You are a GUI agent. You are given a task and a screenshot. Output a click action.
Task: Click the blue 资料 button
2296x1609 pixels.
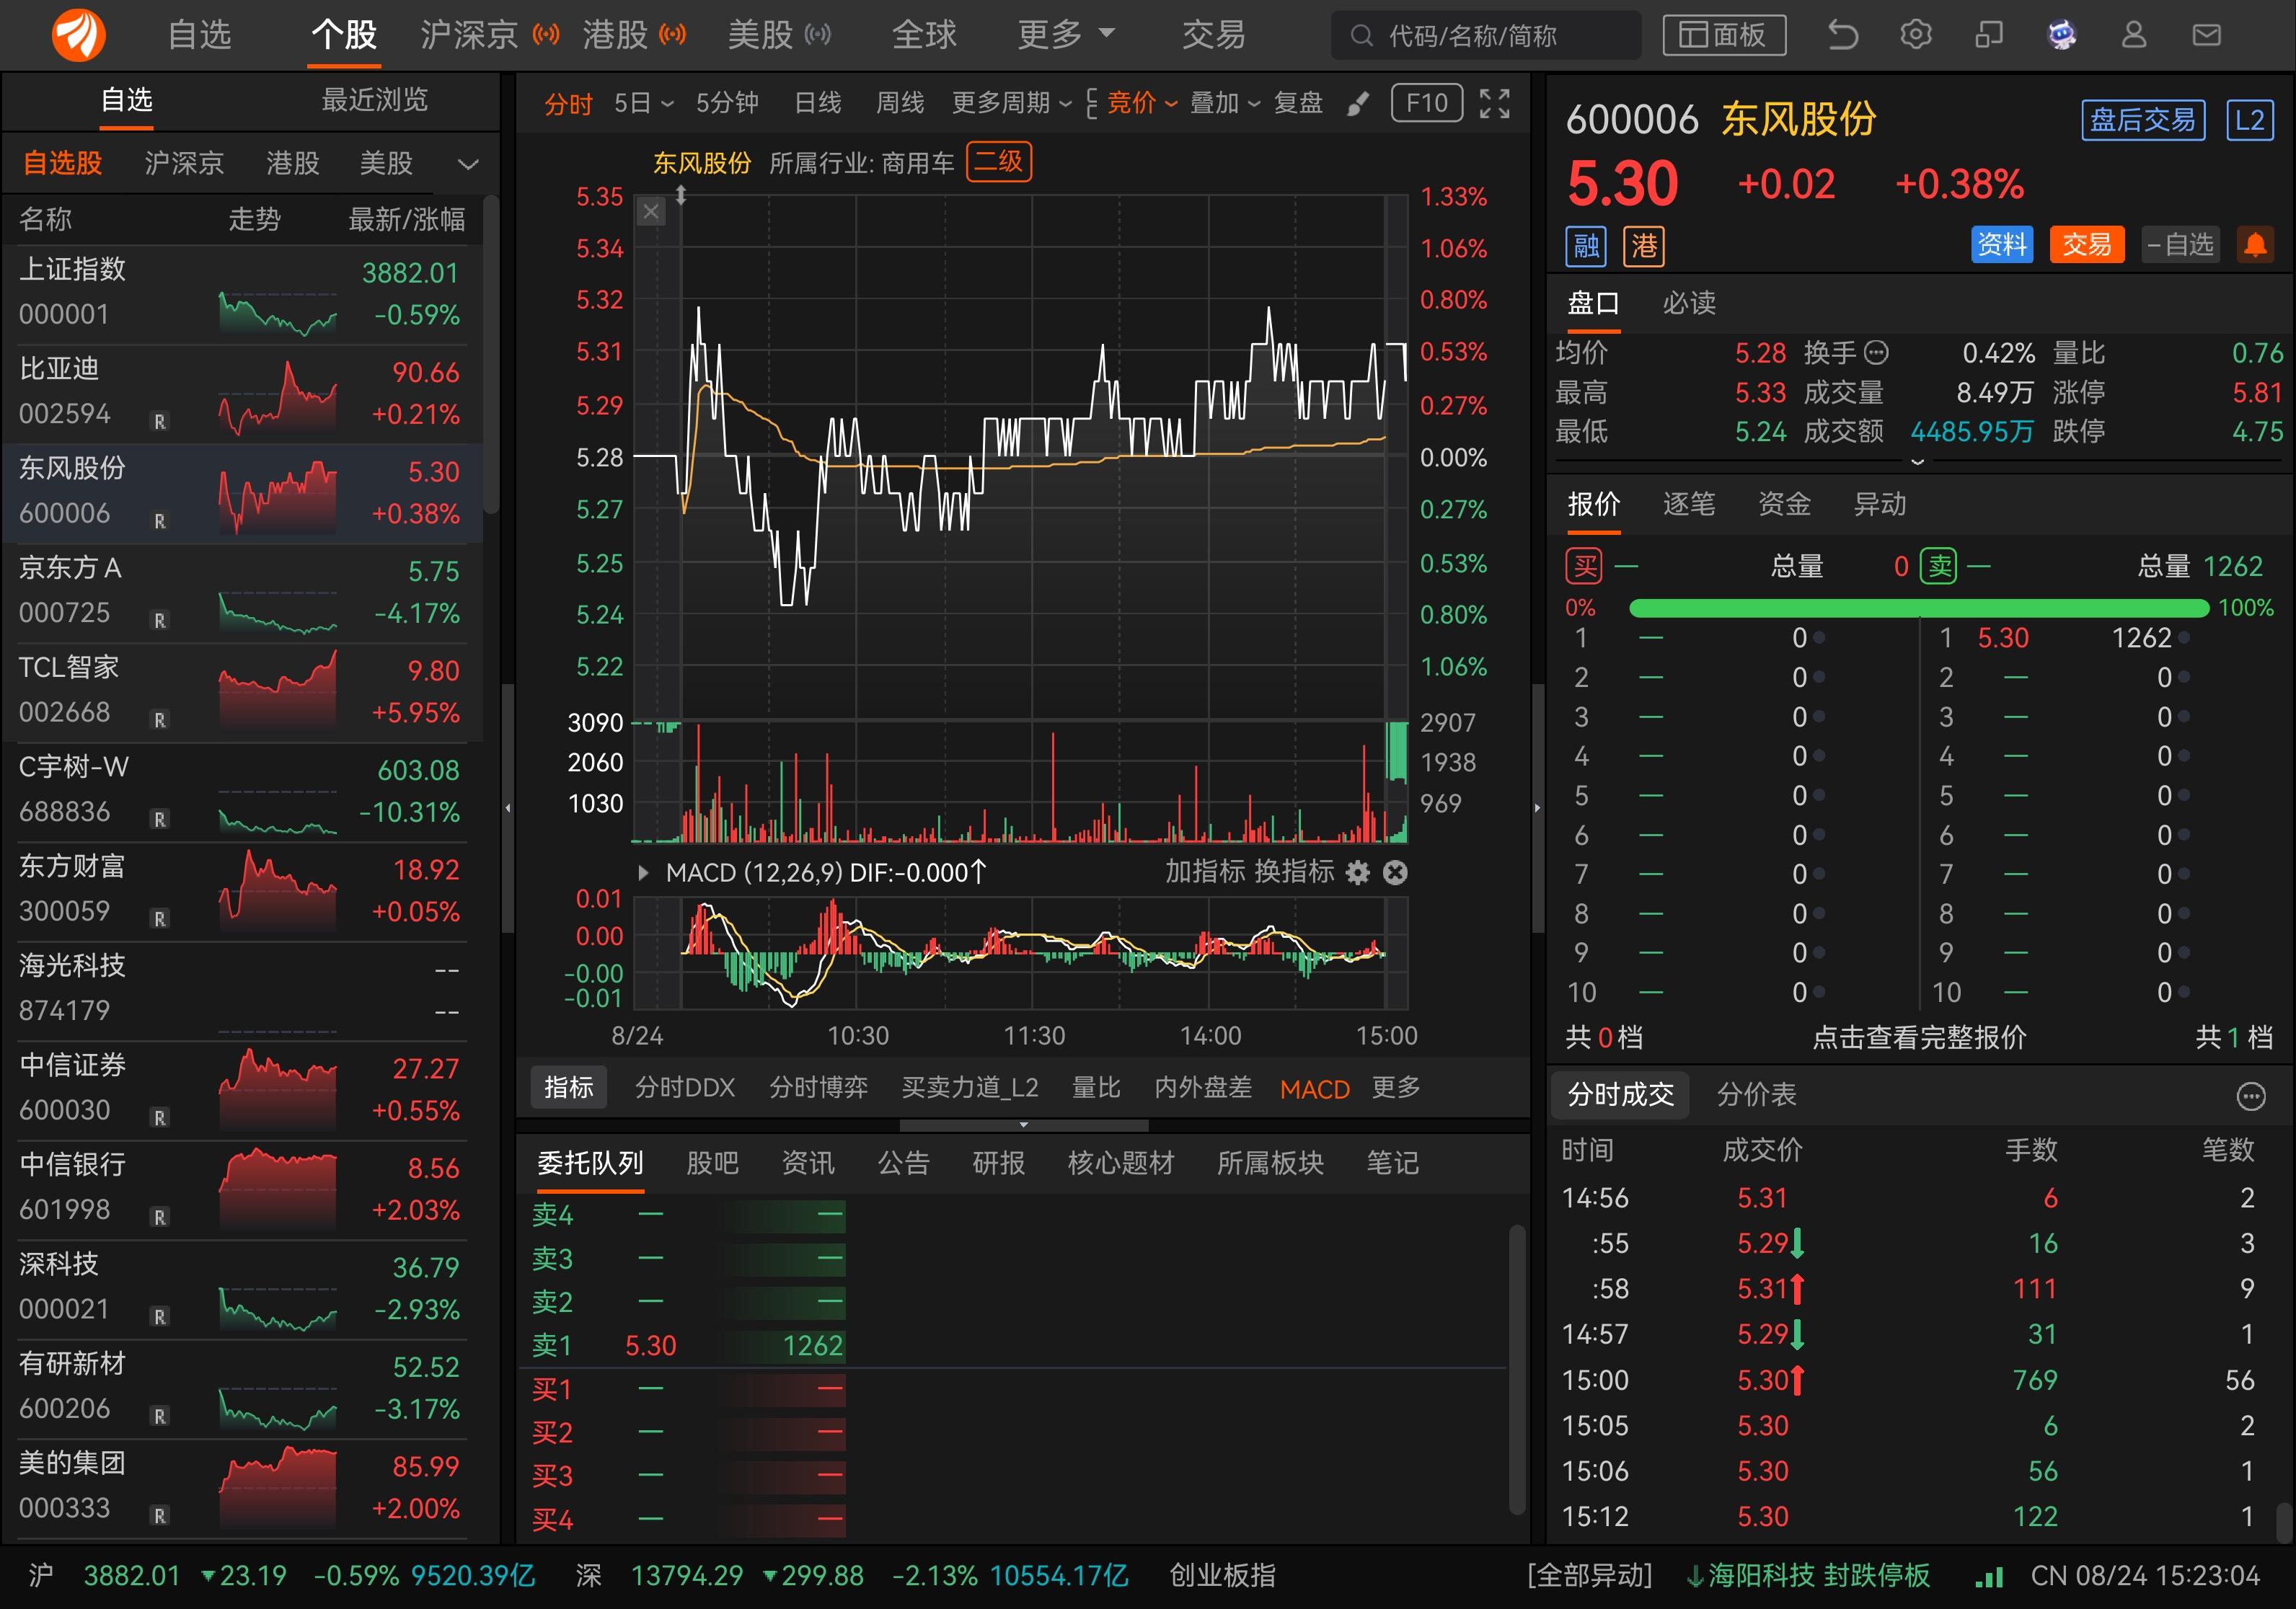pyautogui.click(x=2002, y=245)
